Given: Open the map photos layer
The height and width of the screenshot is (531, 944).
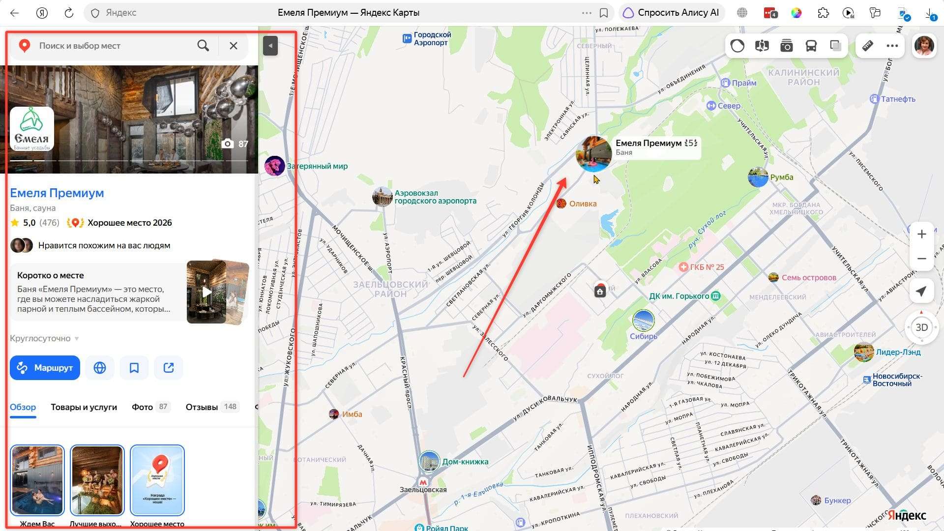Looking at the screenshot, I should pyautogui.click(x=786, y=46).
